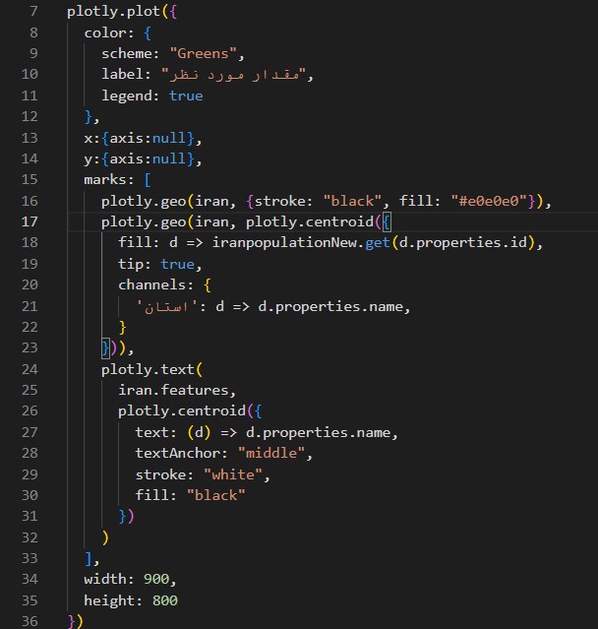Click the string "white" on line 29

click(233, 474)
